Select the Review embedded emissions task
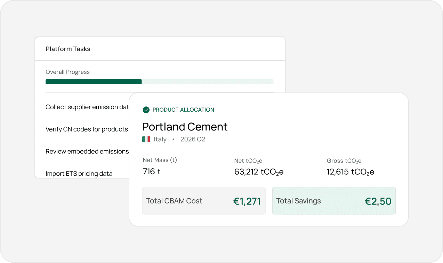This screenshot has width=443, height=263. coord(87,152)
